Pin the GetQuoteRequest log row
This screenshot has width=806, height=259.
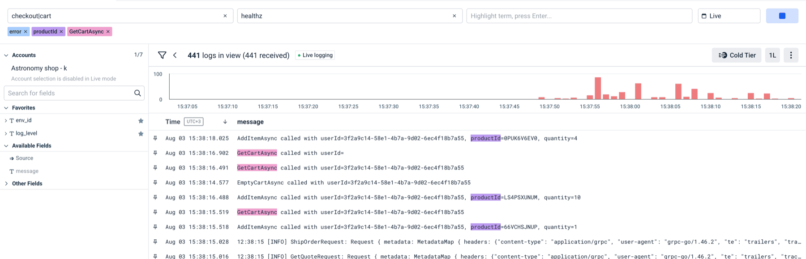[155, 256]
